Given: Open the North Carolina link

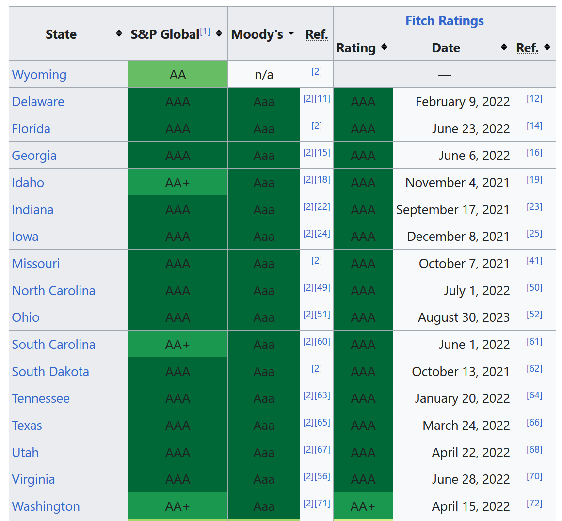Looking at the screenshot, I should coord(53,291).
